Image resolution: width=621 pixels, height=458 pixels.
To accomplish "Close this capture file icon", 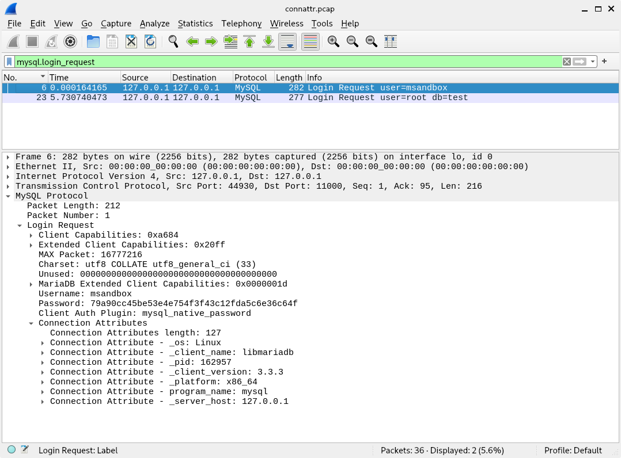I will coord(131,41).
